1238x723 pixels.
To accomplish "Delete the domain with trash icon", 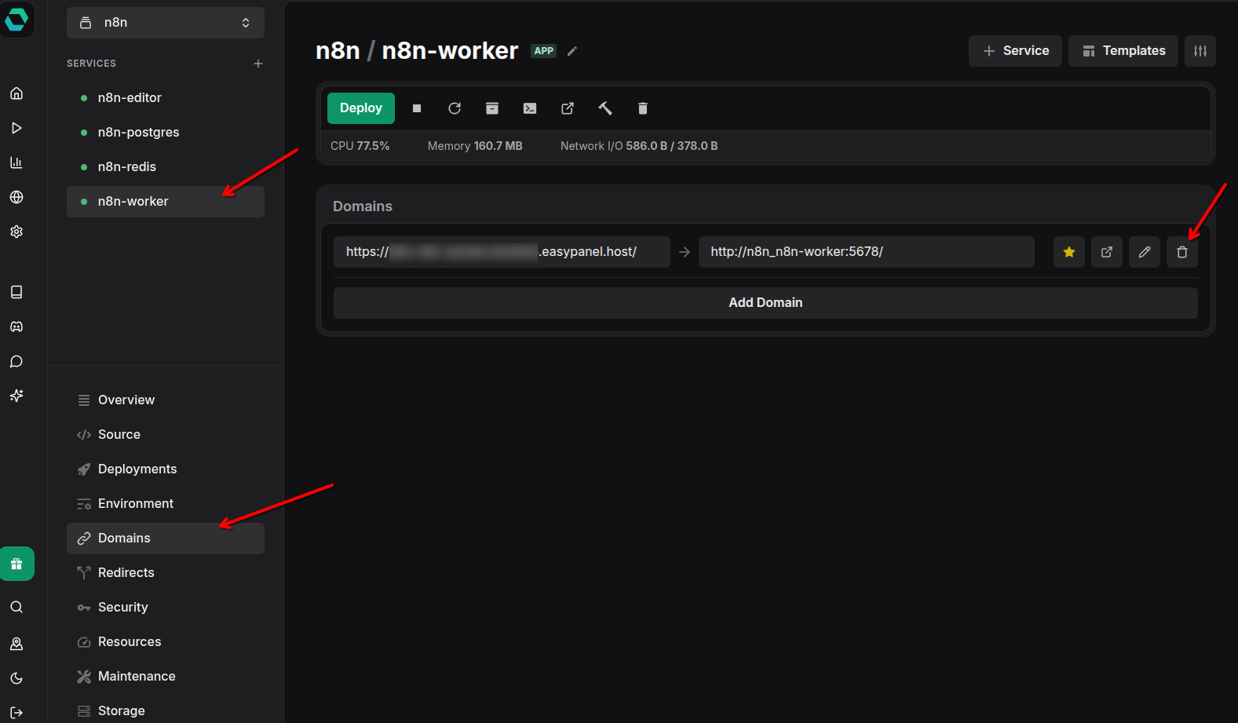I will [1182, 252].
